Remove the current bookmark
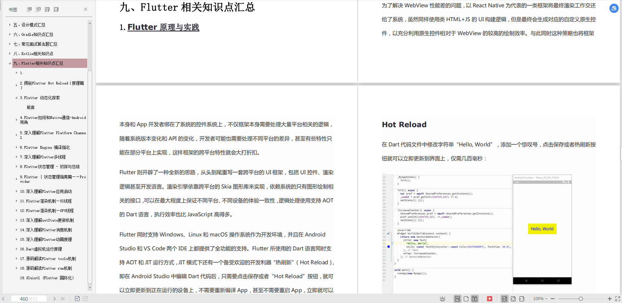The image size is (622, 303). [x=56, y=9]
